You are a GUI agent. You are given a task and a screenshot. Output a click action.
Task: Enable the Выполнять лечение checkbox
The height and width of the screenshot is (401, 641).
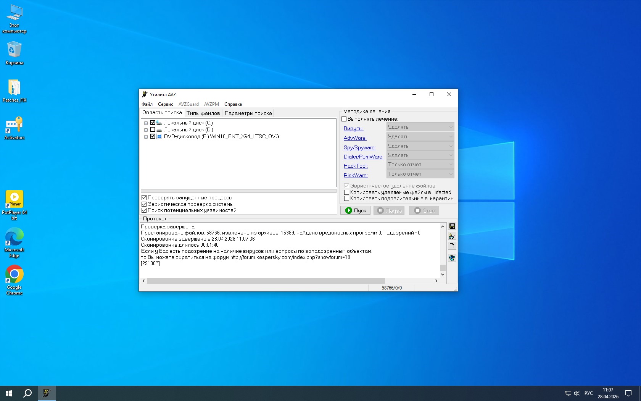click(344, 119)
